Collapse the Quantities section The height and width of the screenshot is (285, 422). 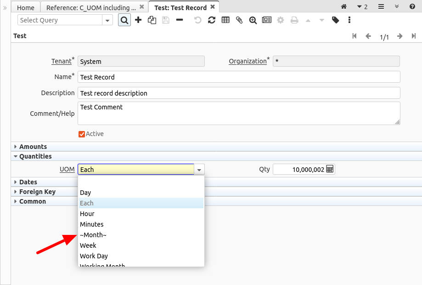pos(35,156)
